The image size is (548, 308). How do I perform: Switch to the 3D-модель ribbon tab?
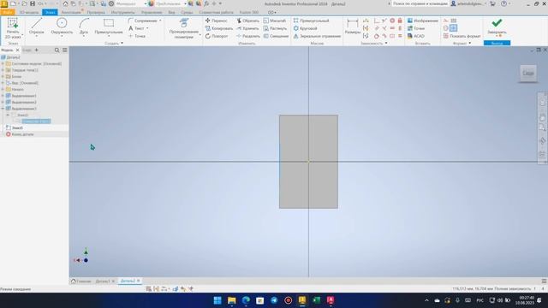(29, 12)
